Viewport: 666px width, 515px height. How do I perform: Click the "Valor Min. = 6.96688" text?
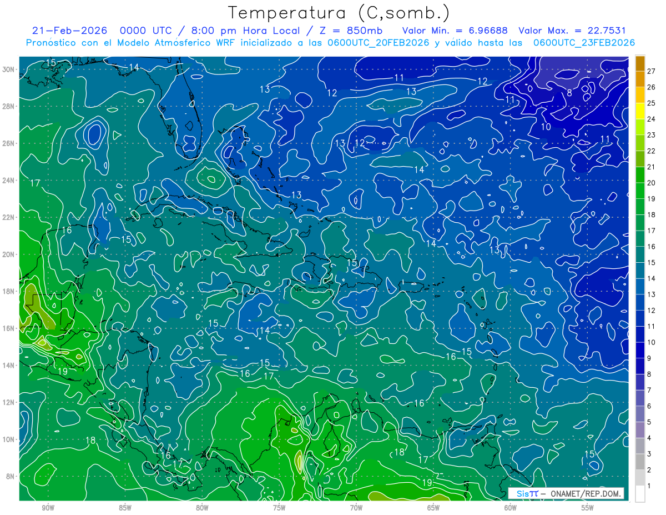[455, 31]
